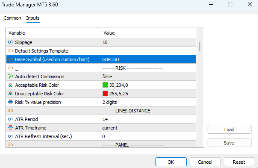
Task: Click the color icon beside Unacceptable Risk Color
Action: 10,94
